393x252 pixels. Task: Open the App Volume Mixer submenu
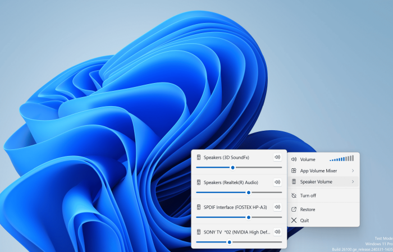coord(323,171)
